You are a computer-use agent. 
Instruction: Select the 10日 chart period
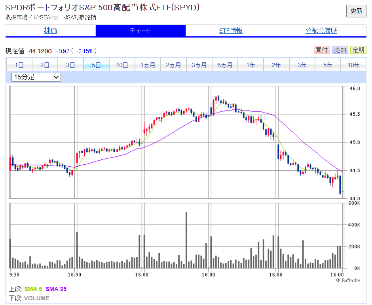pyautogui.click(x=122, y=65)
